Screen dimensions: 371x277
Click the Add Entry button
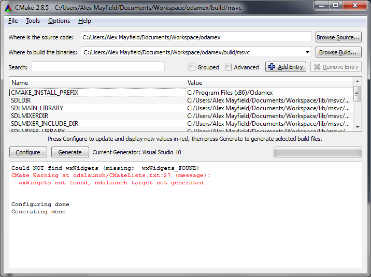tap(286, 67)
